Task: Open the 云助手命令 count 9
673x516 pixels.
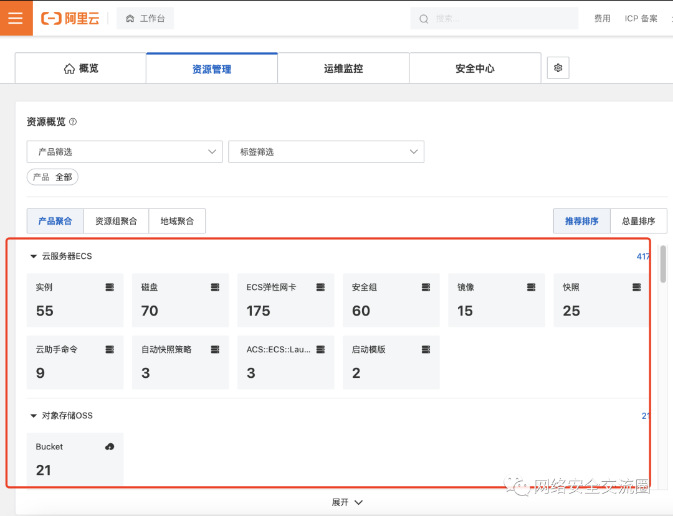Action: point(41,373)
